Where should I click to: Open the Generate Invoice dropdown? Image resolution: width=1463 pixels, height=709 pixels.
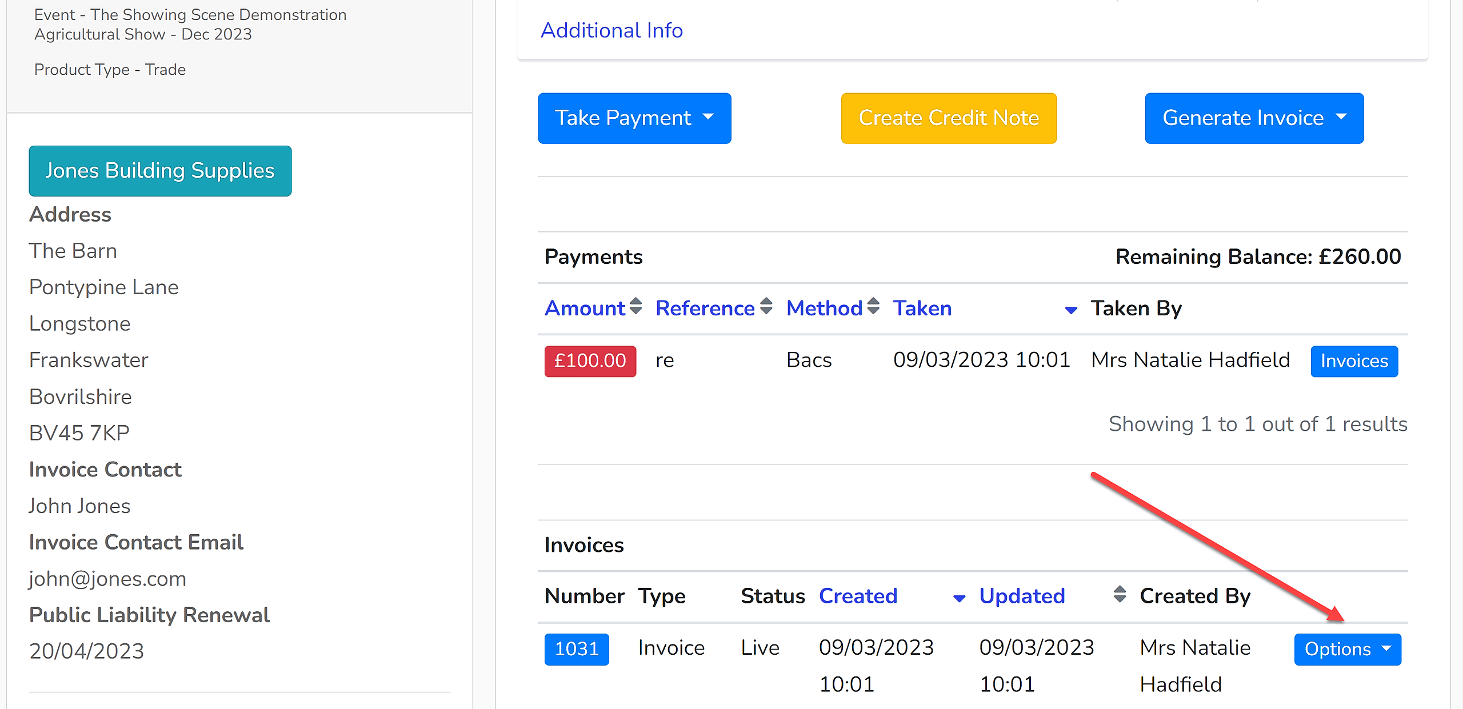[x=1254, y=118]
